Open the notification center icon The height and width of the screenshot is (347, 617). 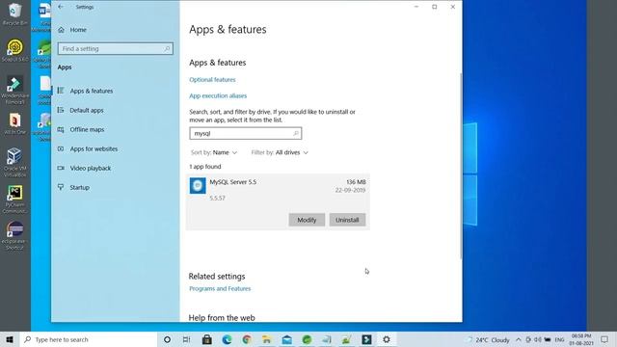pyautogui.click(x=604, y=339)
